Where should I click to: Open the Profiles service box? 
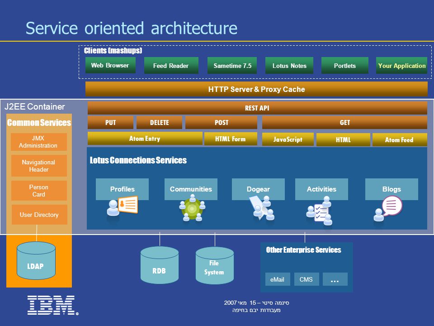[122, 189]
